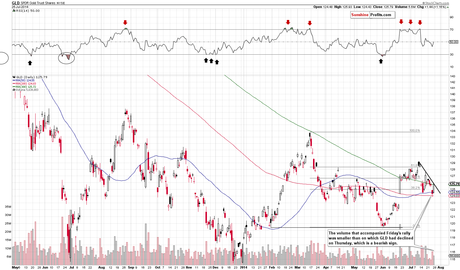Viewport: 460px width, 270px height.
Task: Click the Dec label on the time axis
Action: click(x=215, y=267)
